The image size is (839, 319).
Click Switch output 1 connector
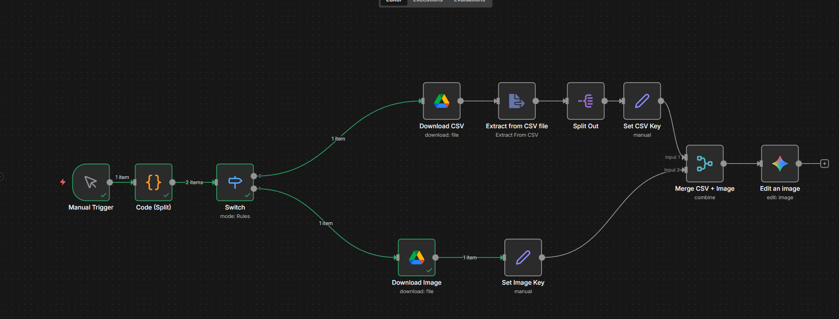pyautogui.click(x=254, y=188)
